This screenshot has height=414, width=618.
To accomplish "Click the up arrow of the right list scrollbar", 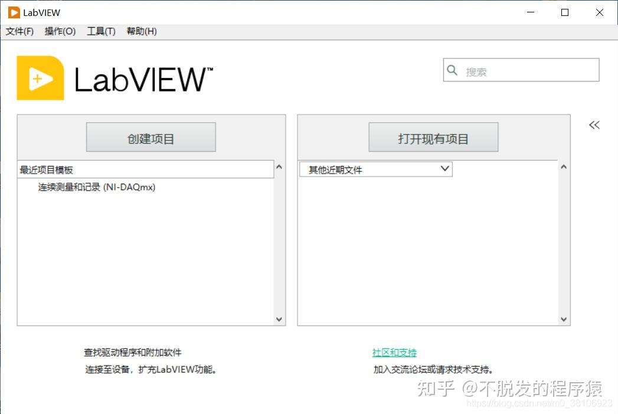I will (564, 167).
